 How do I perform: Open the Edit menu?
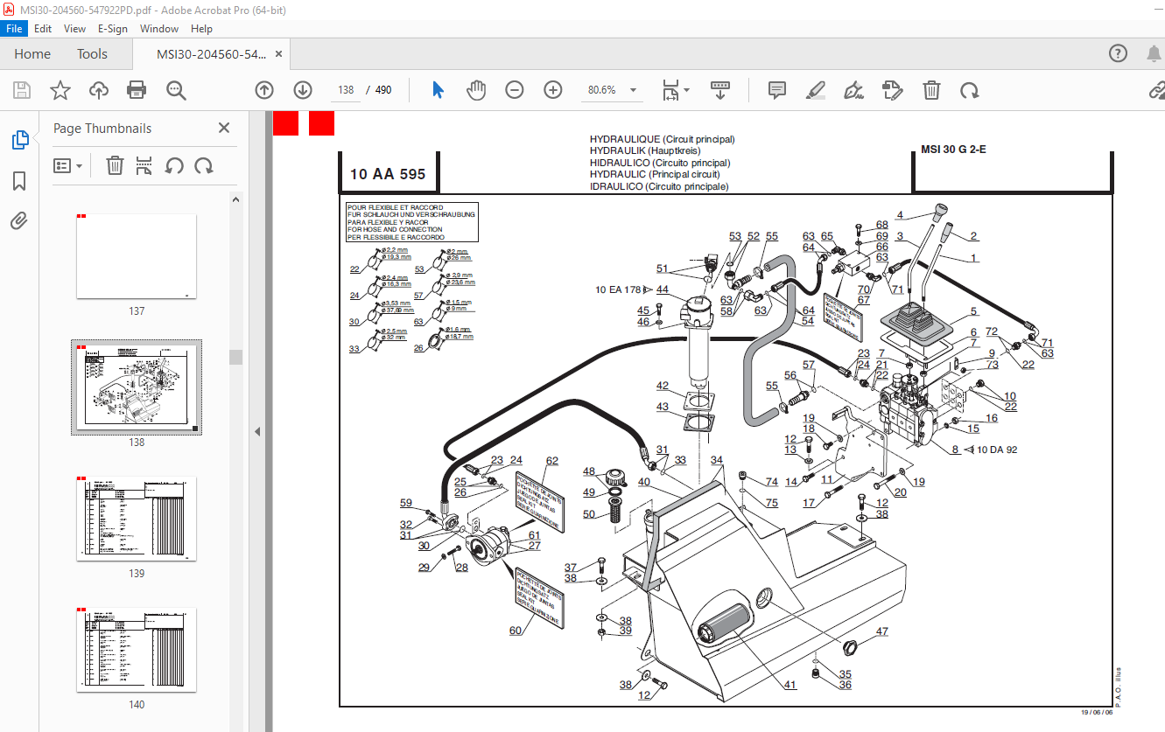43,29
